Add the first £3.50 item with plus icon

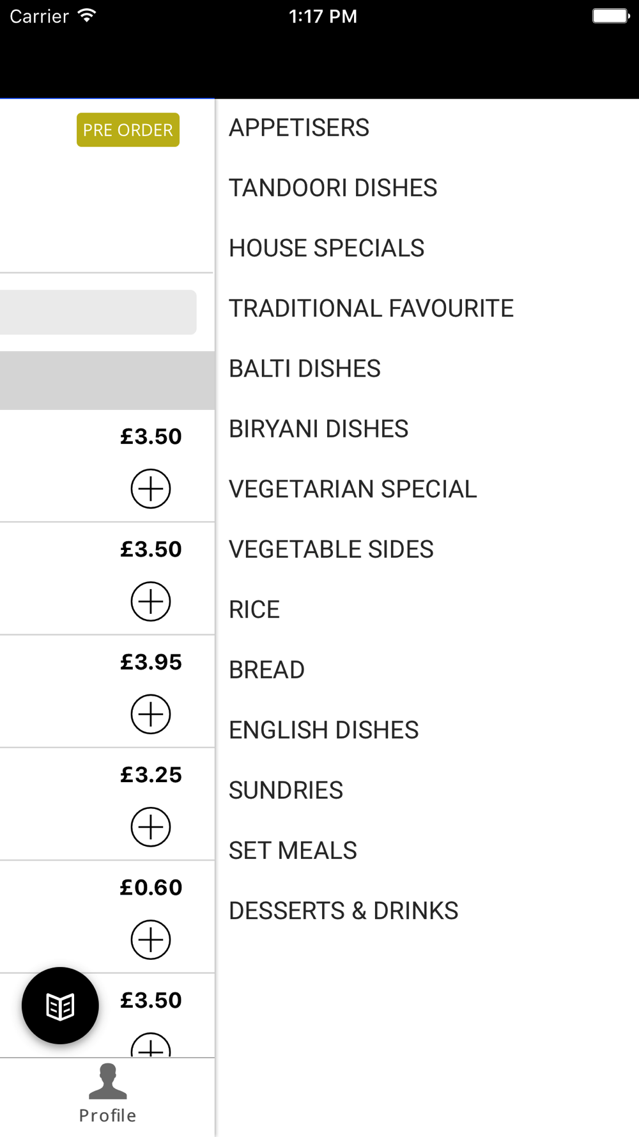point(151,489)
